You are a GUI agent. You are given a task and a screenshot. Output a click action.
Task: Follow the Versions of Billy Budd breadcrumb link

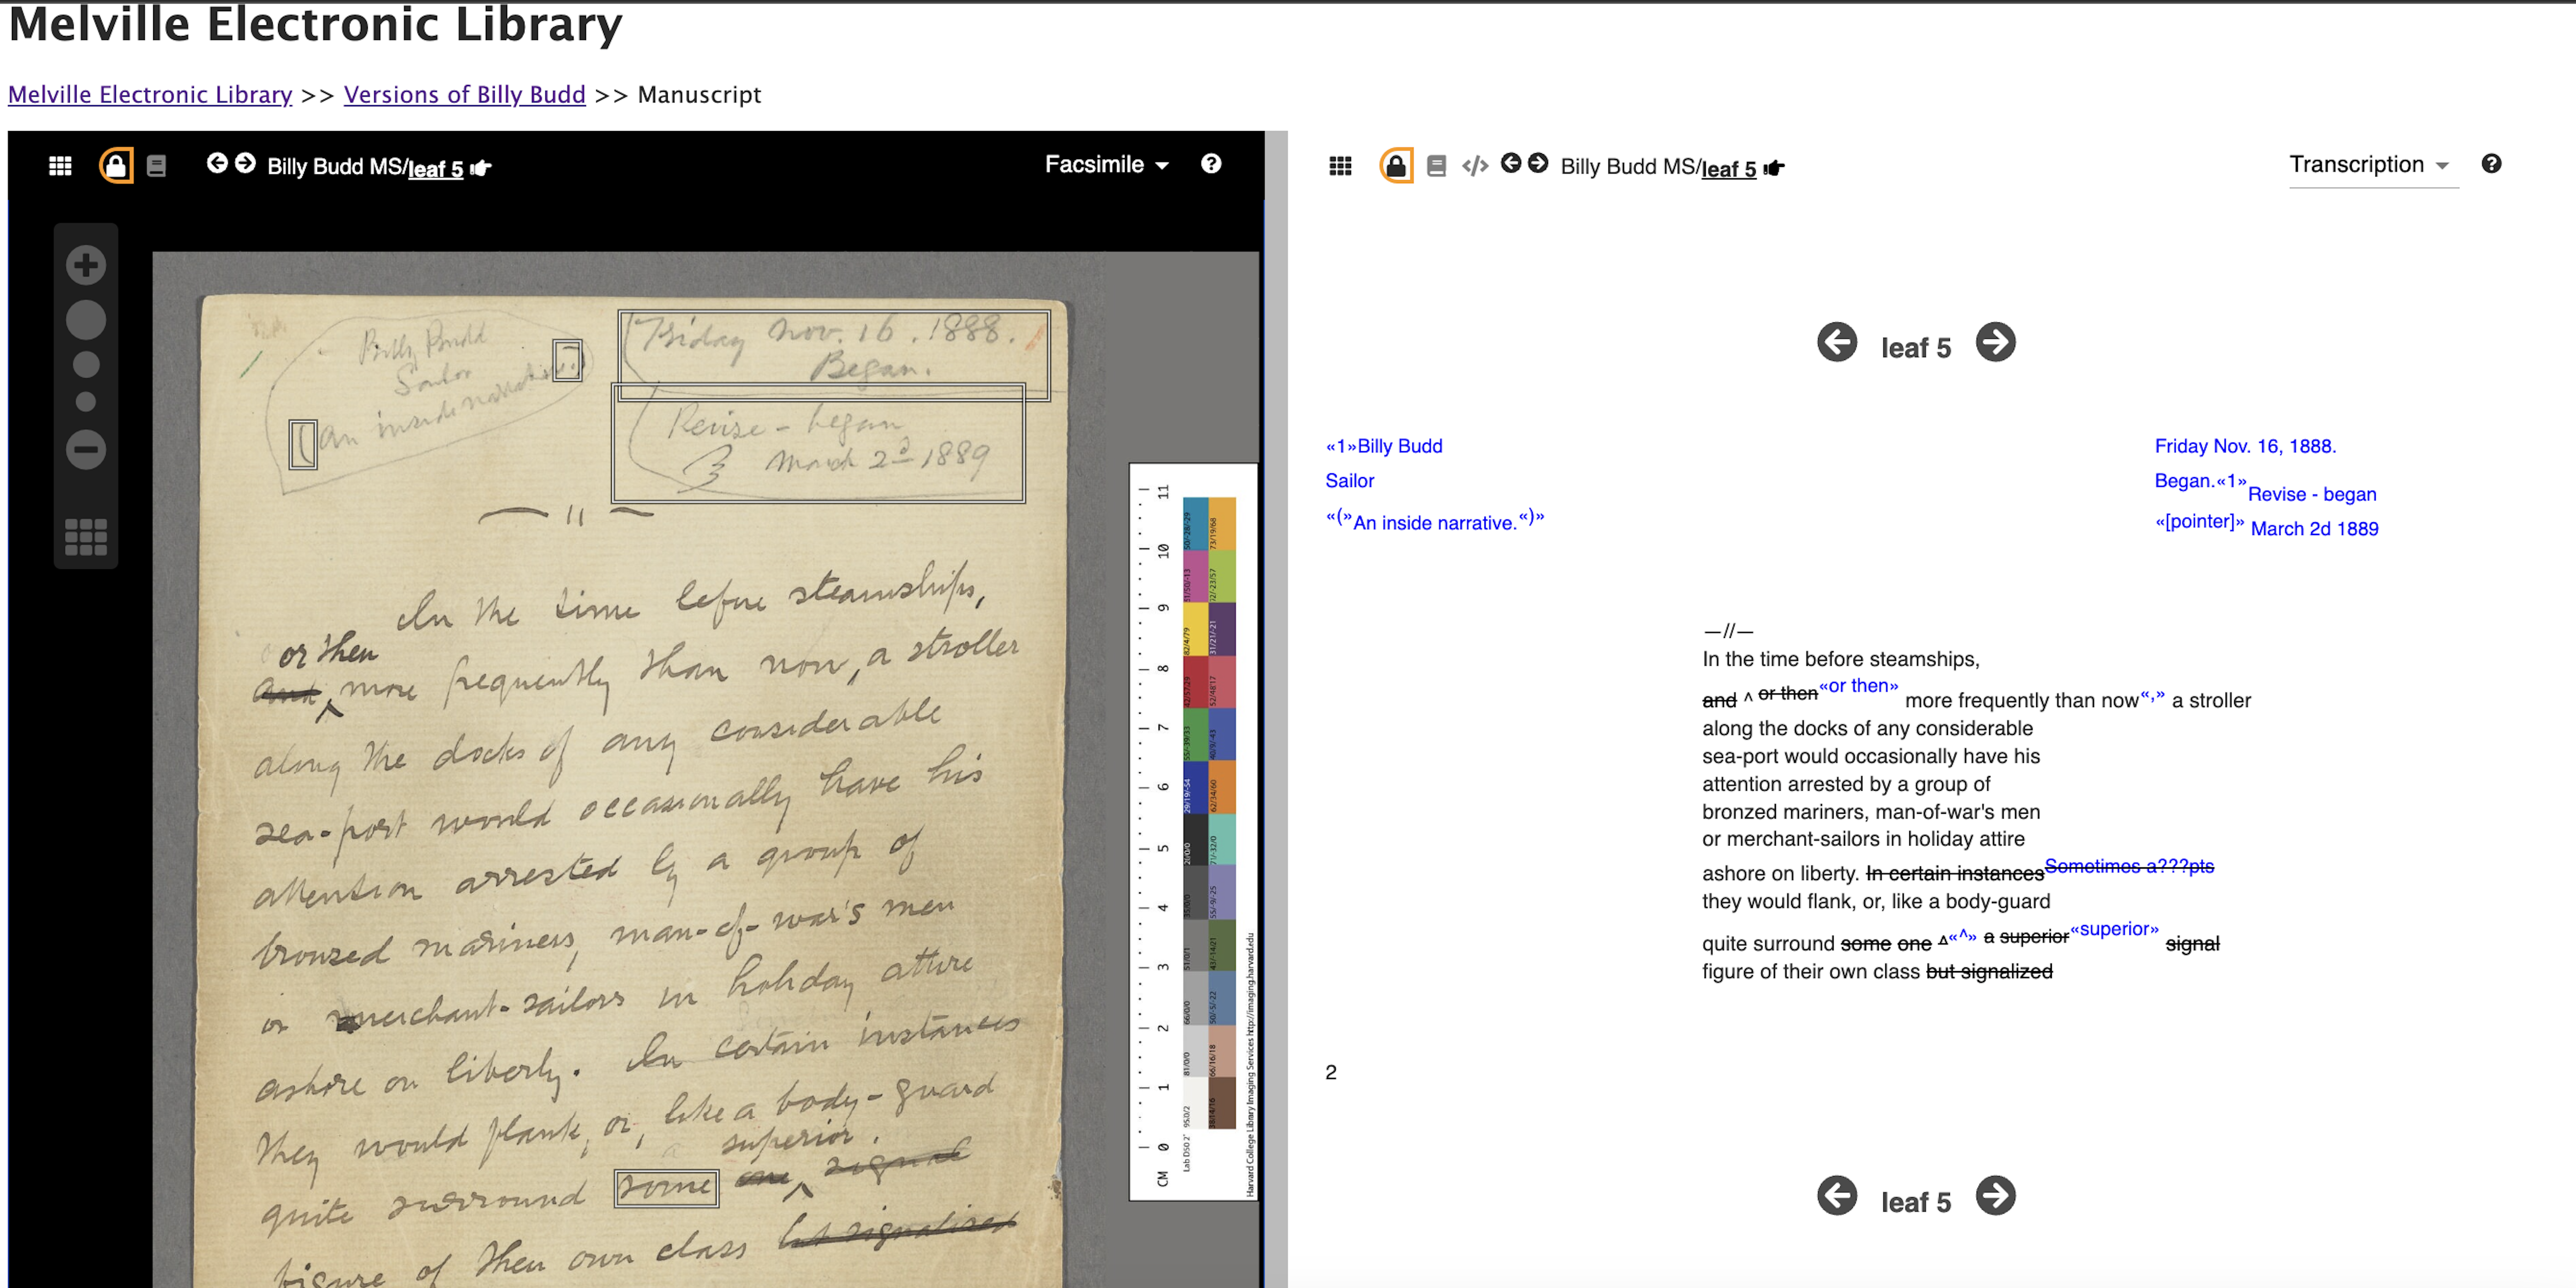[x=464, y=94]
